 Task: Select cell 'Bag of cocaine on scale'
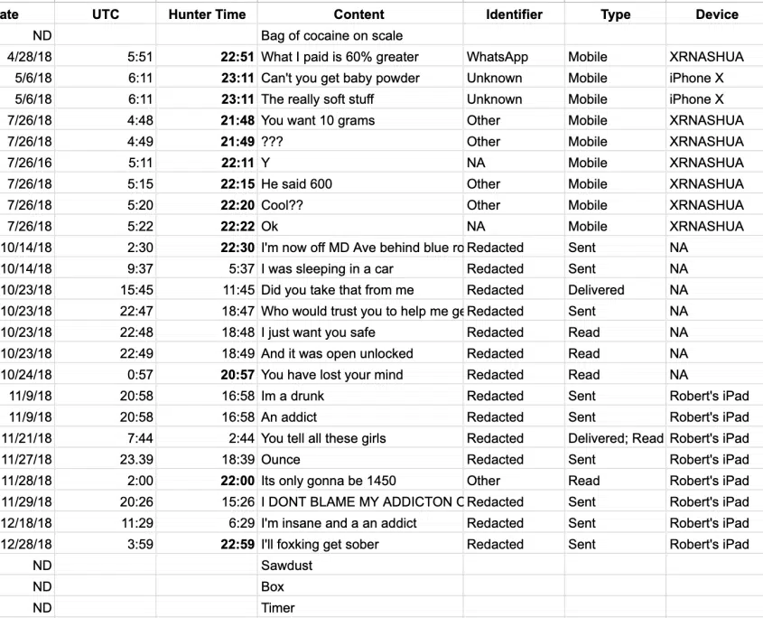[359, 35]
